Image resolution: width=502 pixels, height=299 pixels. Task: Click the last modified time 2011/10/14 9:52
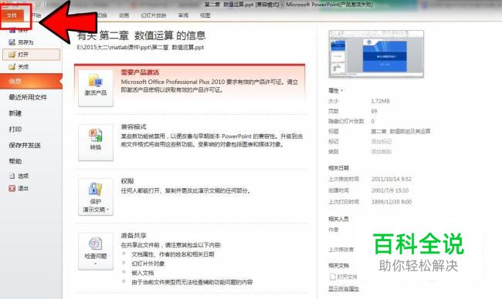392,179
